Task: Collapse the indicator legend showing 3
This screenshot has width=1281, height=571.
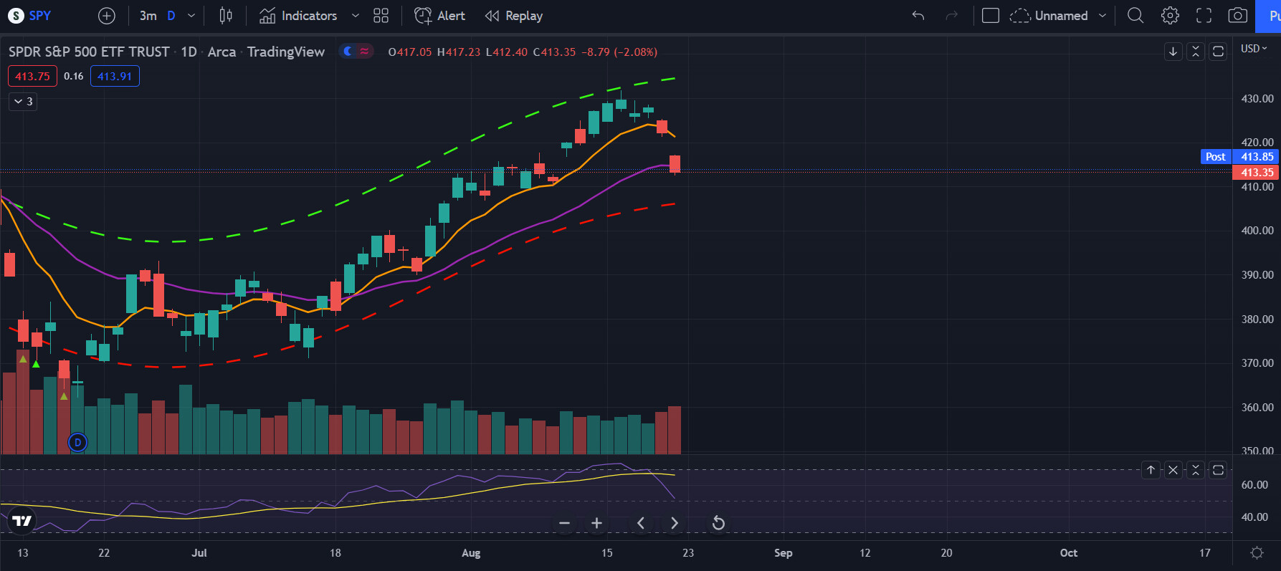Action: tap(23, 102)
